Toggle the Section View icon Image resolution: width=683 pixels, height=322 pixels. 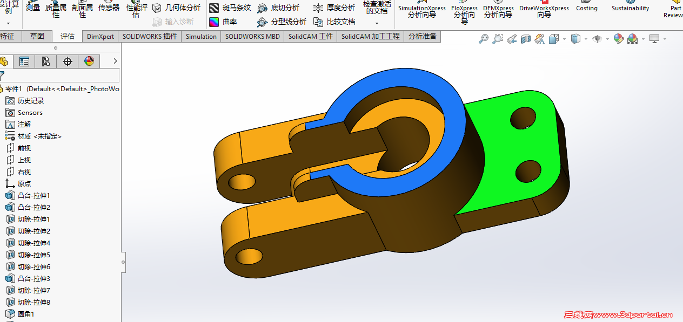coord(526,39)
